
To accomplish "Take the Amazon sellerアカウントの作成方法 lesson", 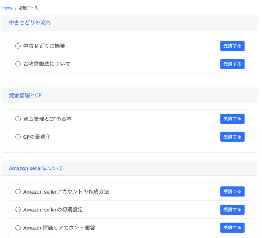I will click(232, 191).
